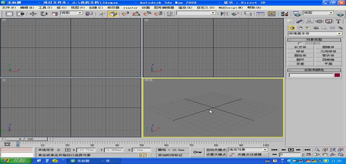Toggle the 3D Snaps magnet icon
This screenshot has width=346, height=164.
point(125,14)
